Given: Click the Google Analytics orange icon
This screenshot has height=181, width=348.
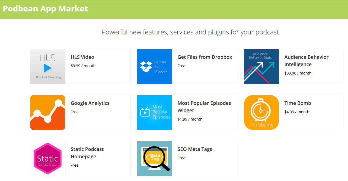Looking at the screenshot, I should click(x=47, y=112).
